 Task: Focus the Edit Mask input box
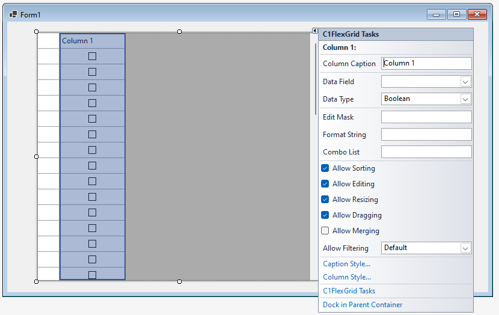click(x=426, y=117)
